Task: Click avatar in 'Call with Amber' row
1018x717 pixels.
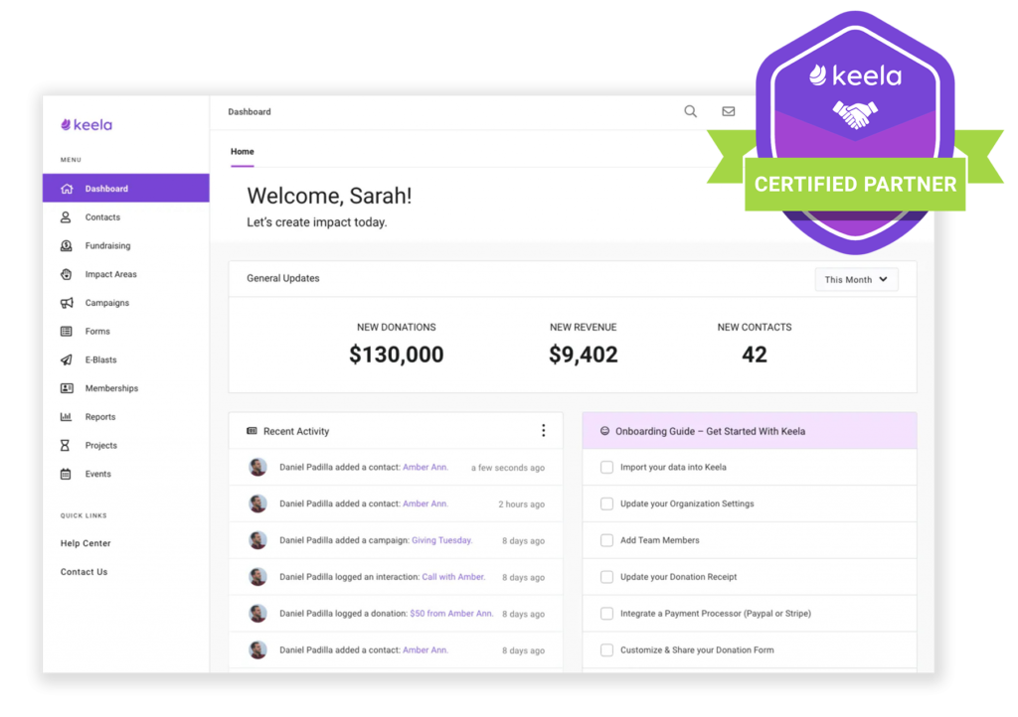Action: [x=257, y=576]
